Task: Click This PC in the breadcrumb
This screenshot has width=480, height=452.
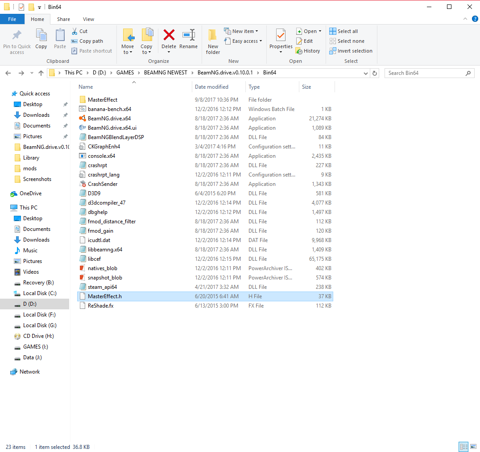Action: 74,73
